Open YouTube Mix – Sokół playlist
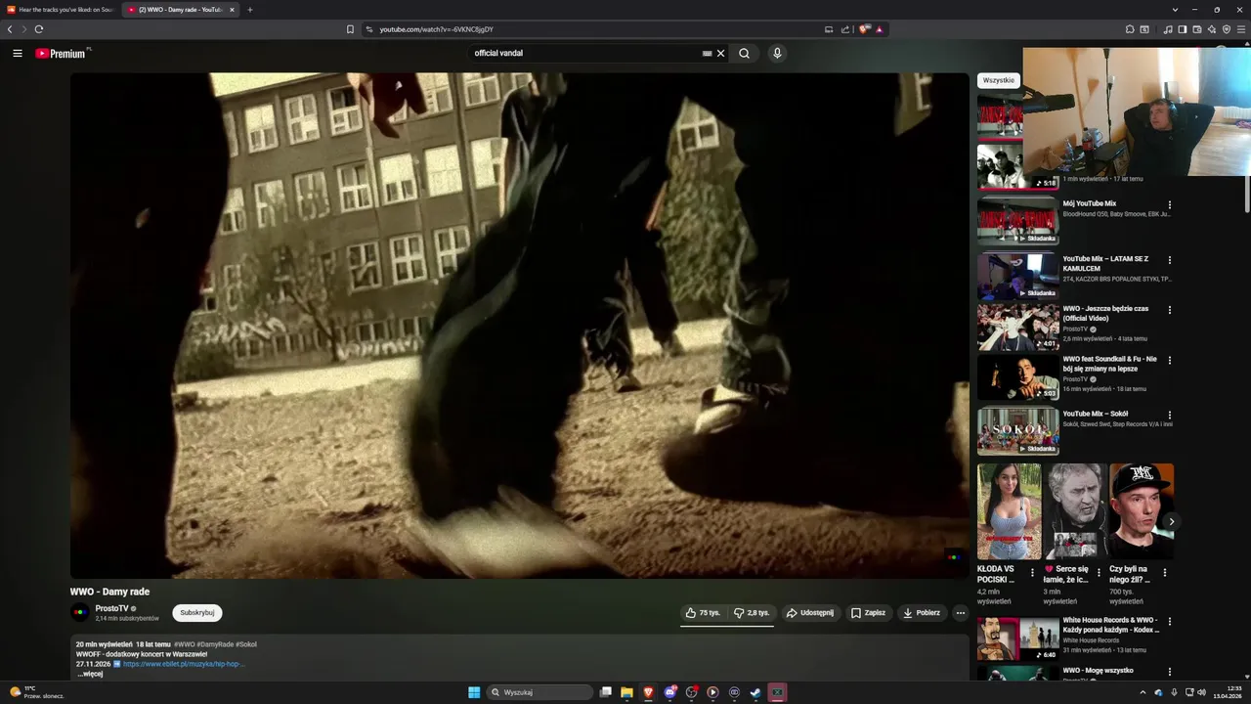This screenshot has height=704, width=1251. (1017, 432)
